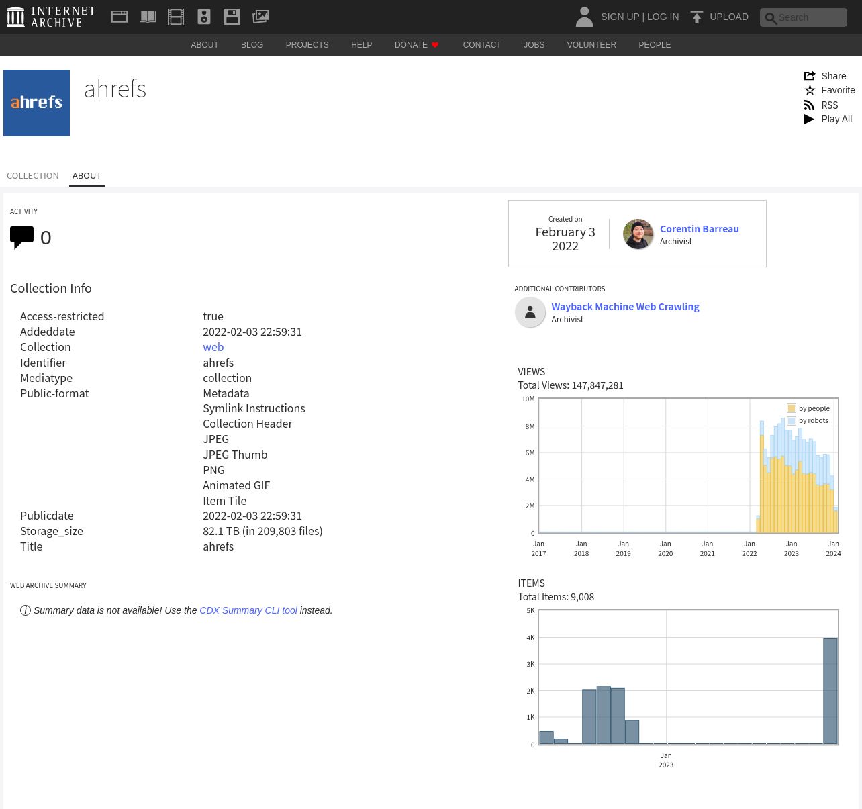The width and height of the screenshot is (862, 809).
Task: Click the LOG IN link
Action: [x=663, y=17]
